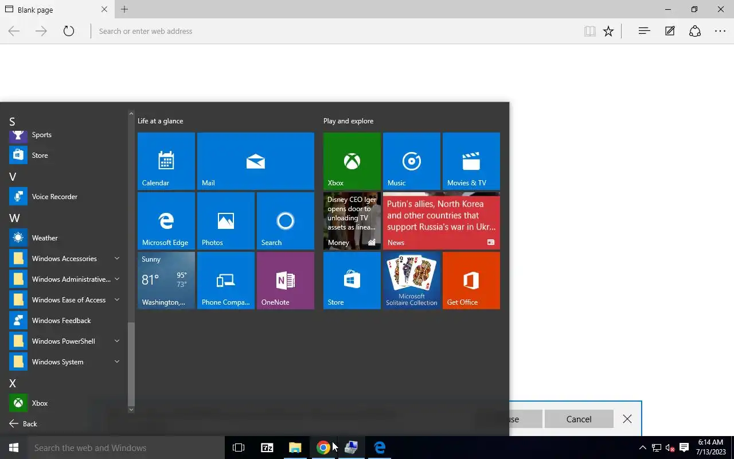Open the OneNote tile
This screenshot has width=734, height=459.
pyautogui.click(x=286, y=281)
